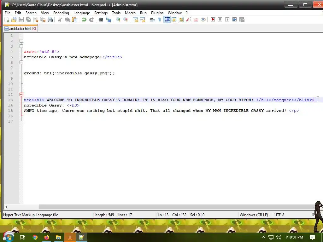The image size is (323, 242).
Task: Click the Zoom In magnifier icon
Action: [118, 20]
